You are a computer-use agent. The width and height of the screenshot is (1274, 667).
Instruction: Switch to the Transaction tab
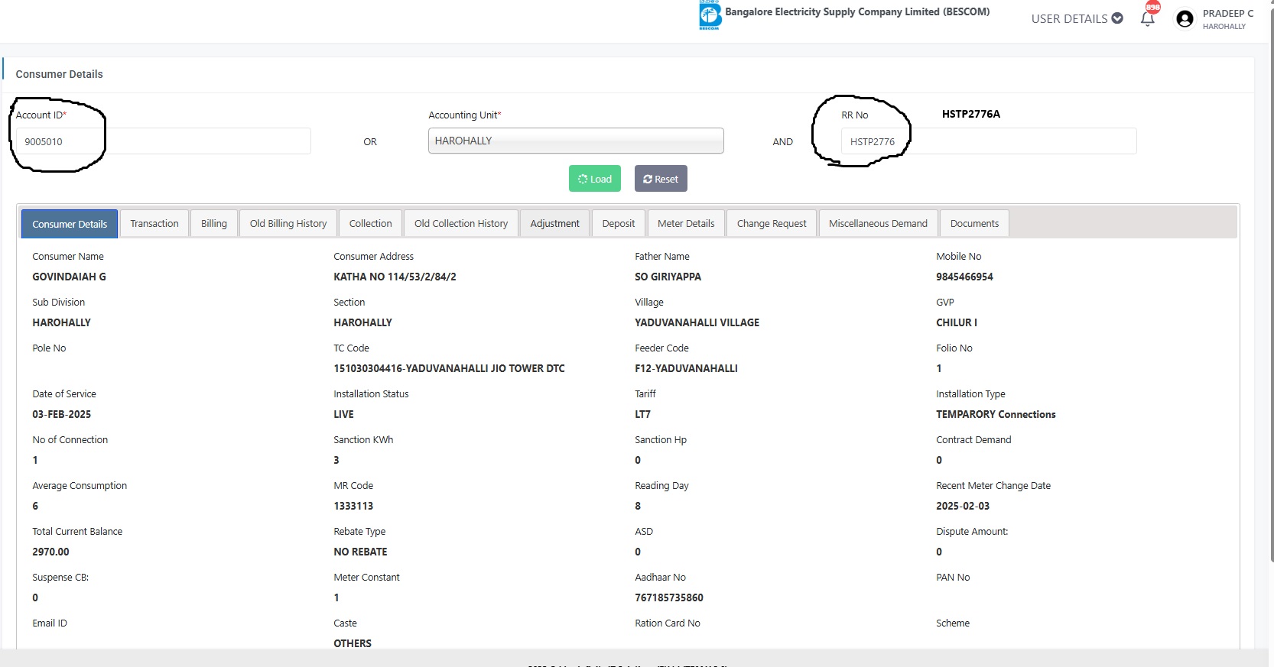tap(154, 223)
